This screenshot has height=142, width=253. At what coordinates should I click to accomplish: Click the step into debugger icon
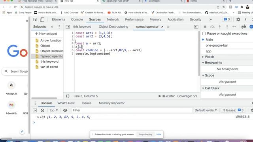pos(220,27)
